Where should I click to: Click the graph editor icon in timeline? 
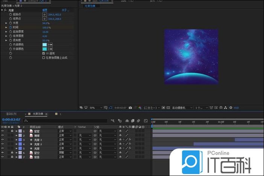pos(146,121)
